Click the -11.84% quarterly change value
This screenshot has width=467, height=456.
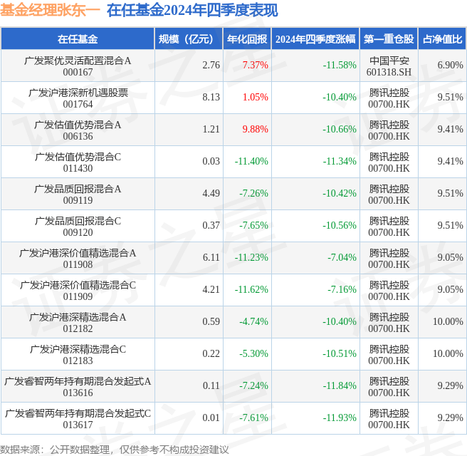click(x=340, y=385)
